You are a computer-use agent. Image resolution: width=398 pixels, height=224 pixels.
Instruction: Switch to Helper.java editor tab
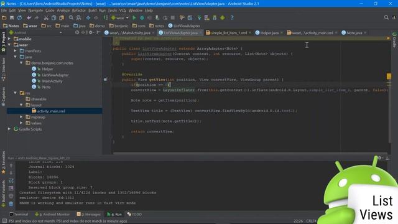(269, 33)
